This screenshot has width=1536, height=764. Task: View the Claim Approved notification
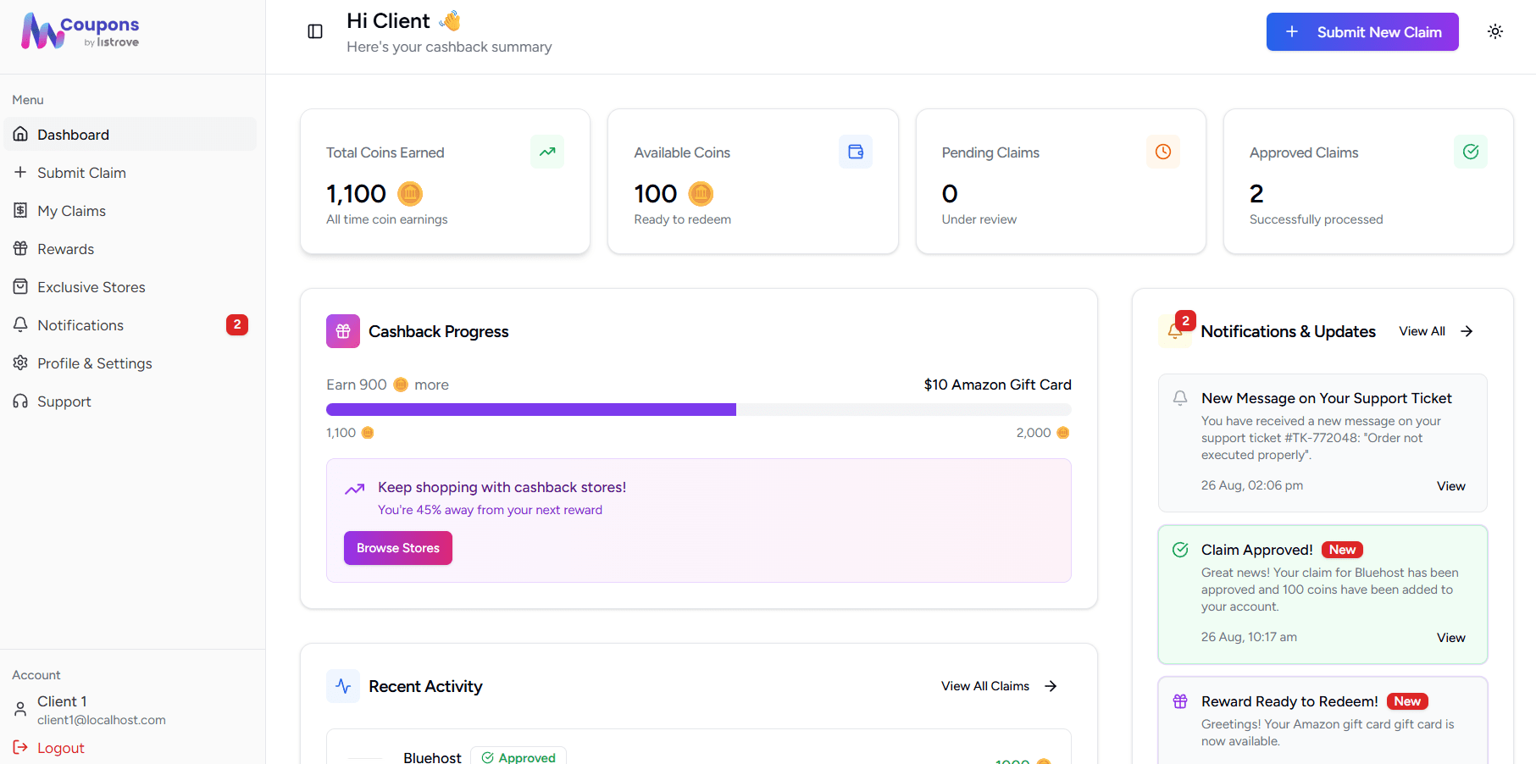point(1451,637)
